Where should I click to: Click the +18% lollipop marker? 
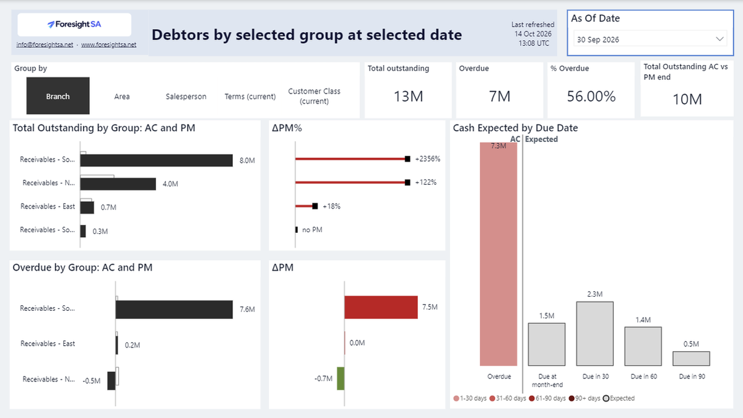pos(315,206)
